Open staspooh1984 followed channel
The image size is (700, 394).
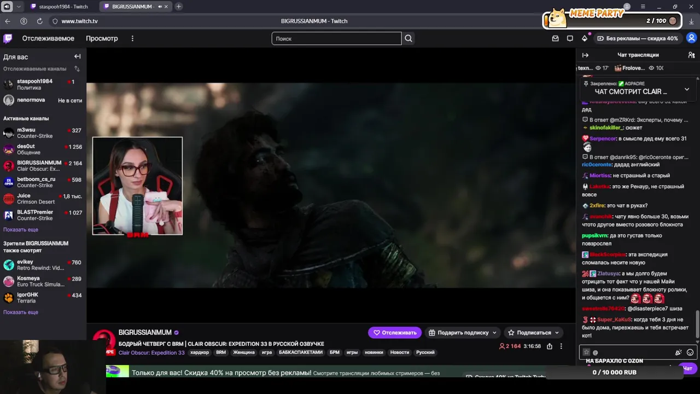[x=43, y=84]
